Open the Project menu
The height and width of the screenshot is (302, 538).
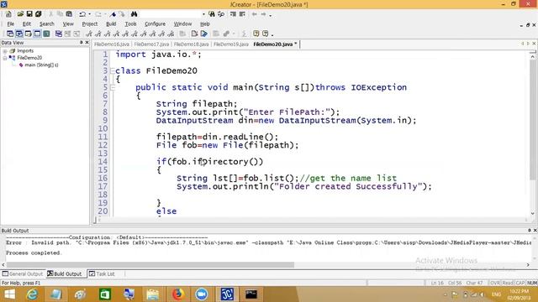(90, 24)
